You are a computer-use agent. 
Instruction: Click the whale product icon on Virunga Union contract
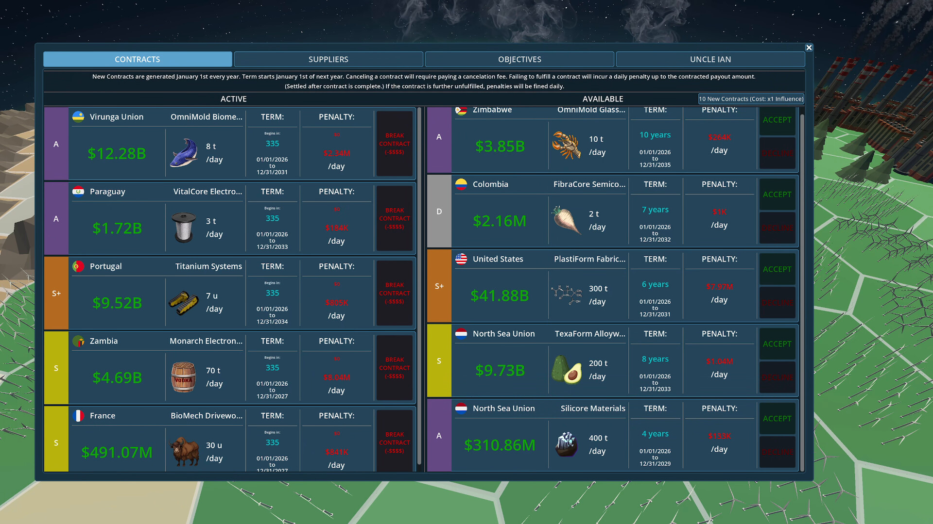click(184, 152)
